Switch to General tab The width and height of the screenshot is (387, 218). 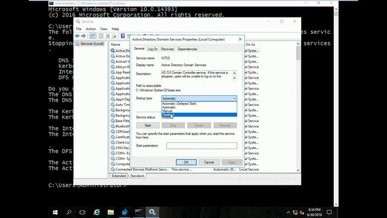coord(139,48)
